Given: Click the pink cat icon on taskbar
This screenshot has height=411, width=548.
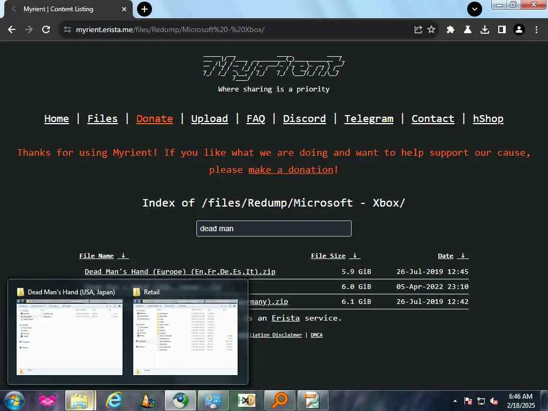Looking at the screenshot, I should pyautogui.click(x=48, y=400).
